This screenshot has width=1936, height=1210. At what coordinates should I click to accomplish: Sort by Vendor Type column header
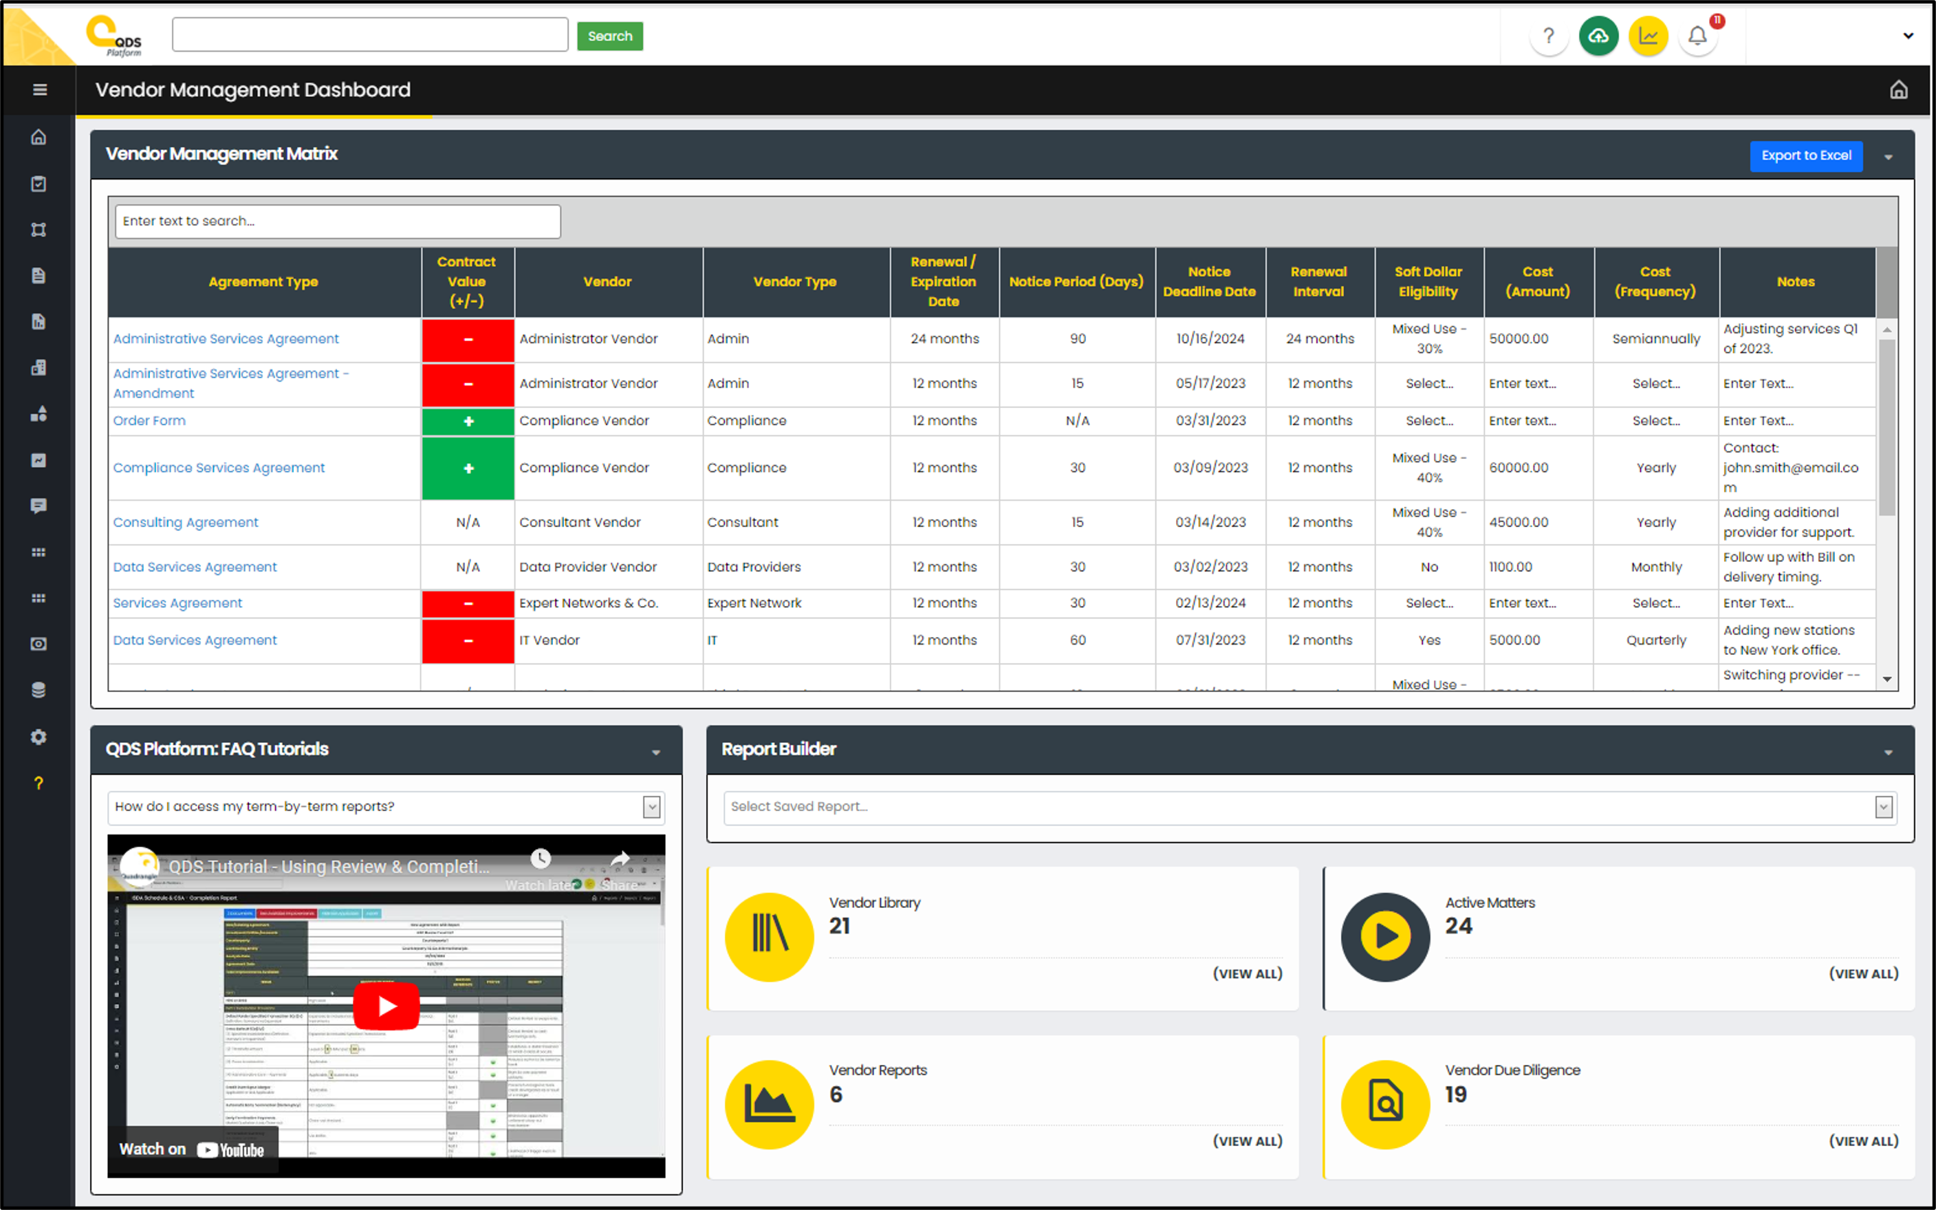click(795, 282)
